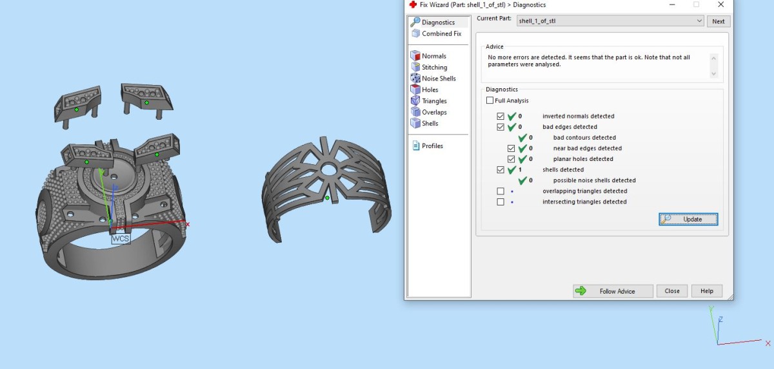The height and width of the screenshot is (369, 774).
Task: Expand the Current Part dropdown
Action: coord(700,21)
